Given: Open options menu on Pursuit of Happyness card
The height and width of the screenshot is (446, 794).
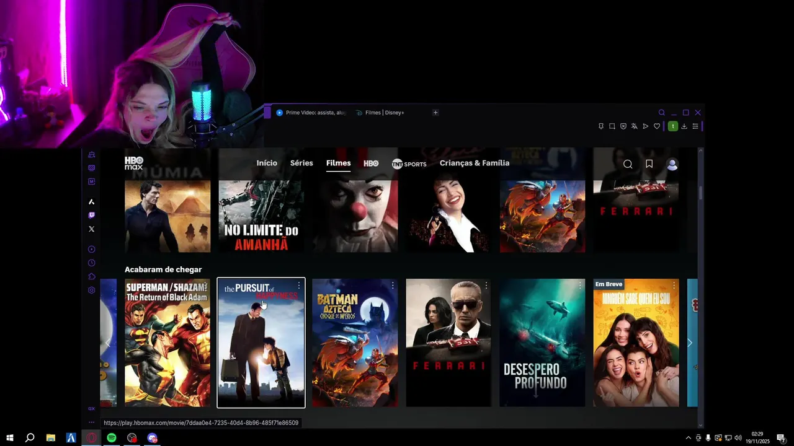Looking at the screenshot, I should tap(299, 286).
